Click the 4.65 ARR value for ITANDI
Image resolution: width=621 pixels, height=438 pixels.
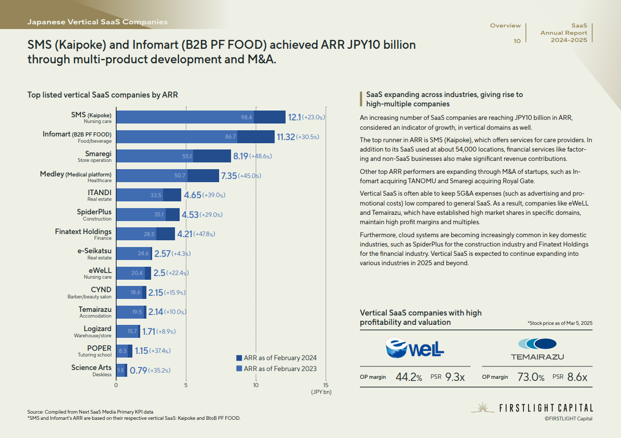(193, 195)
